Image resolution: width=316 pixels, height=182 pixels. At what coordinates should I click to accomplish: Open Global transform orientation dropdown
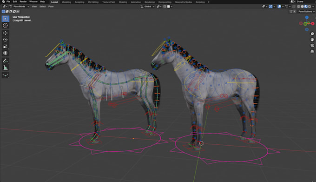point(147,7)
